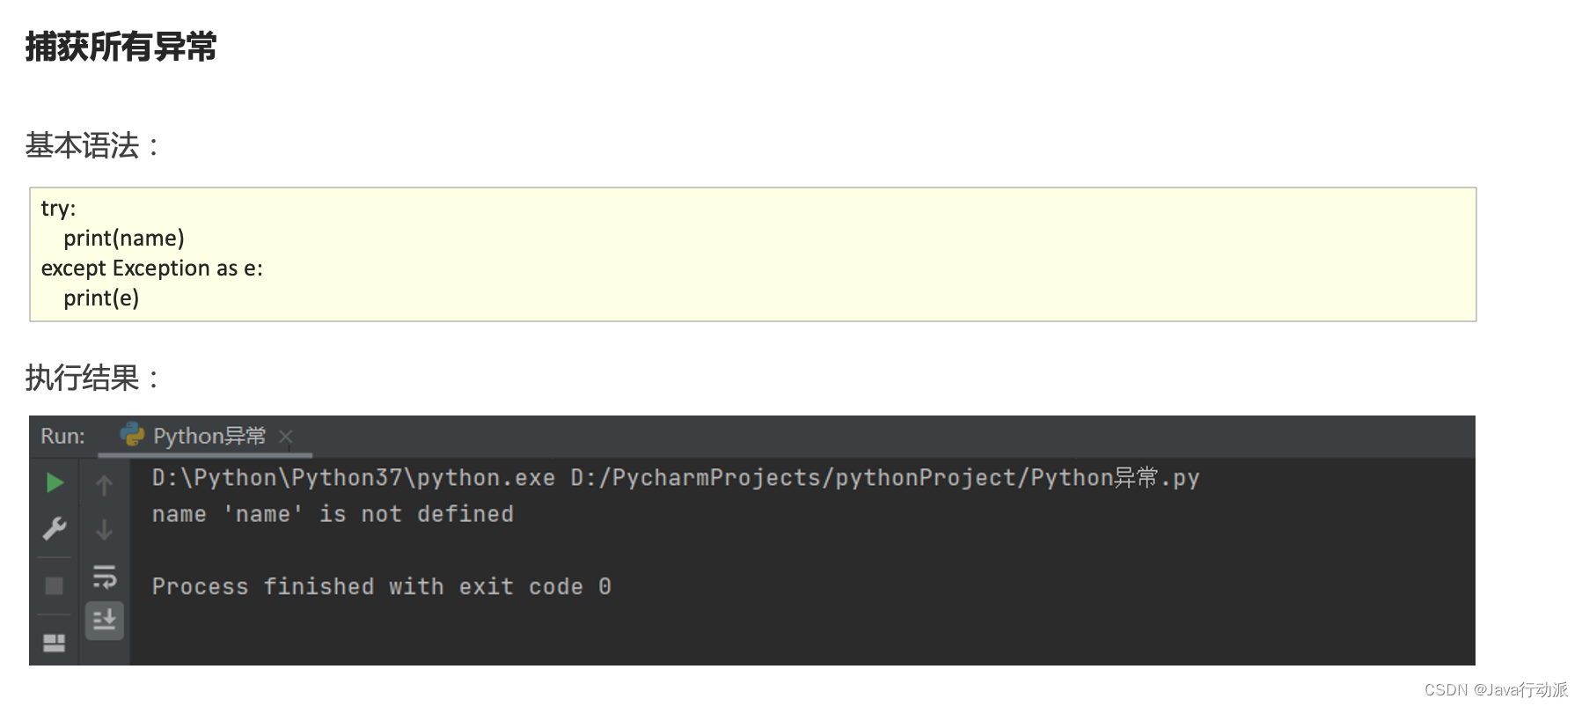The image size is (1582, 706).
Task: Toggle scroll to end of output
Action: point(104,621)
